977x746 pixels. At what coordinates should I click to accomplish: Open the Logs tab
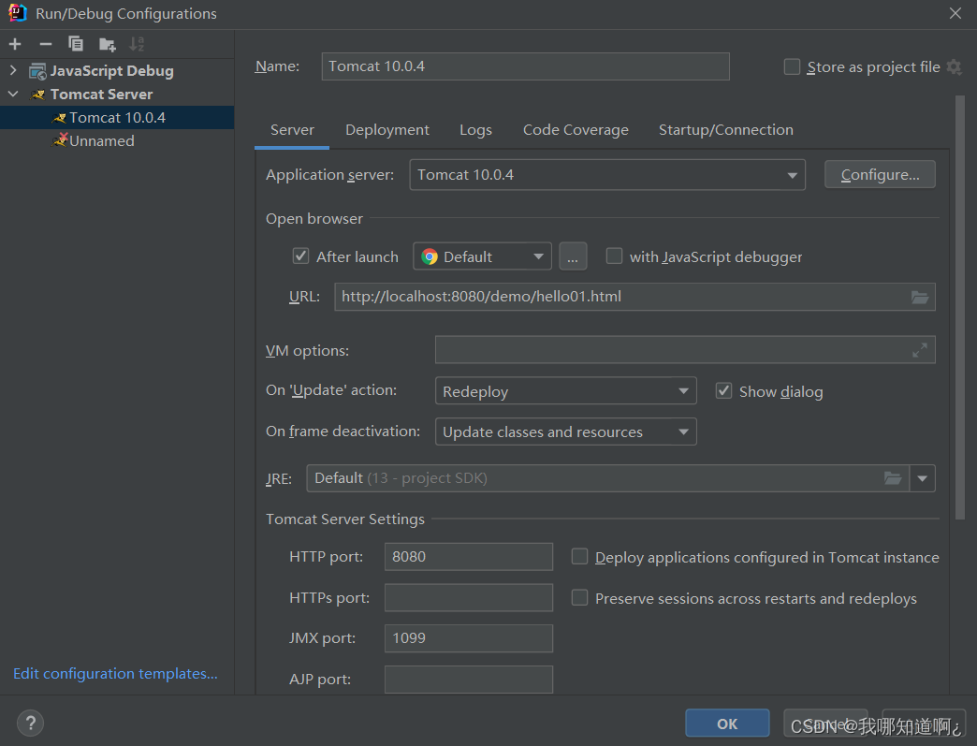476,129
